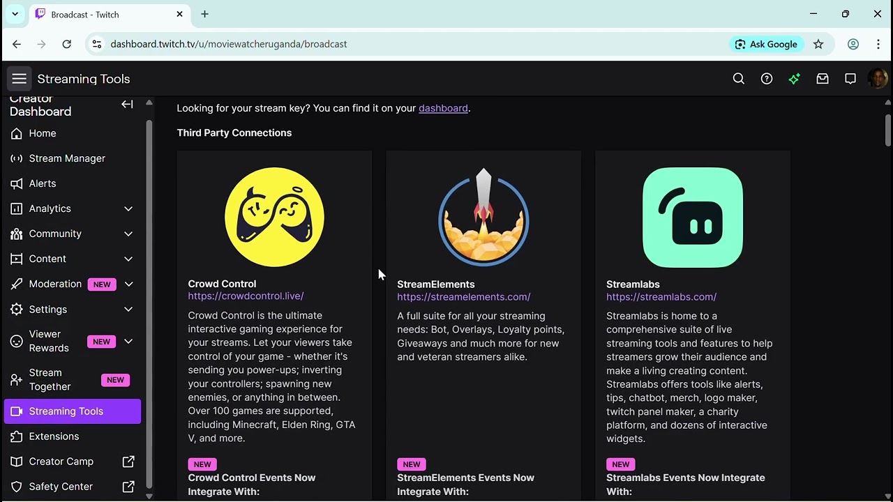Open the help question mark icon
This screenshot has width=893, height=502.
767,79
